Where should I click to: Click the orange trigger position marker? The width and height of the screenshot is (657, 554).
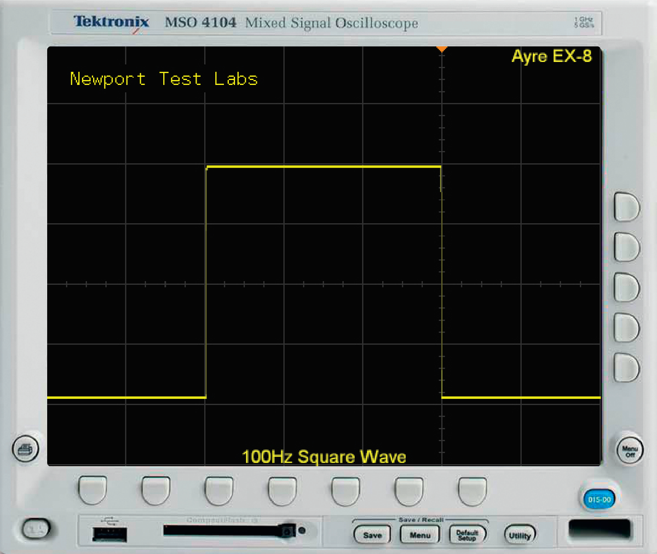[442, 49]
